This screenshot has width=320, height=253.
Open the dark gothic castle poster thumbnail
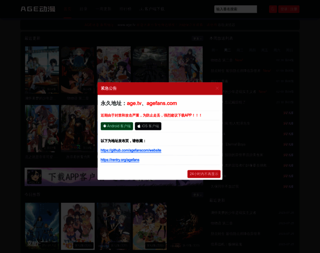149,65
